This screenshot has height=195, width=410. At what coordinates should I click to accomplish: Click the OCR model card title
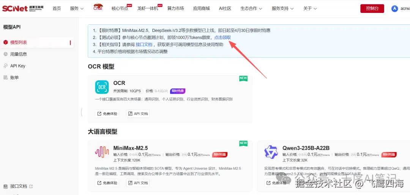(x=119, y=83)
